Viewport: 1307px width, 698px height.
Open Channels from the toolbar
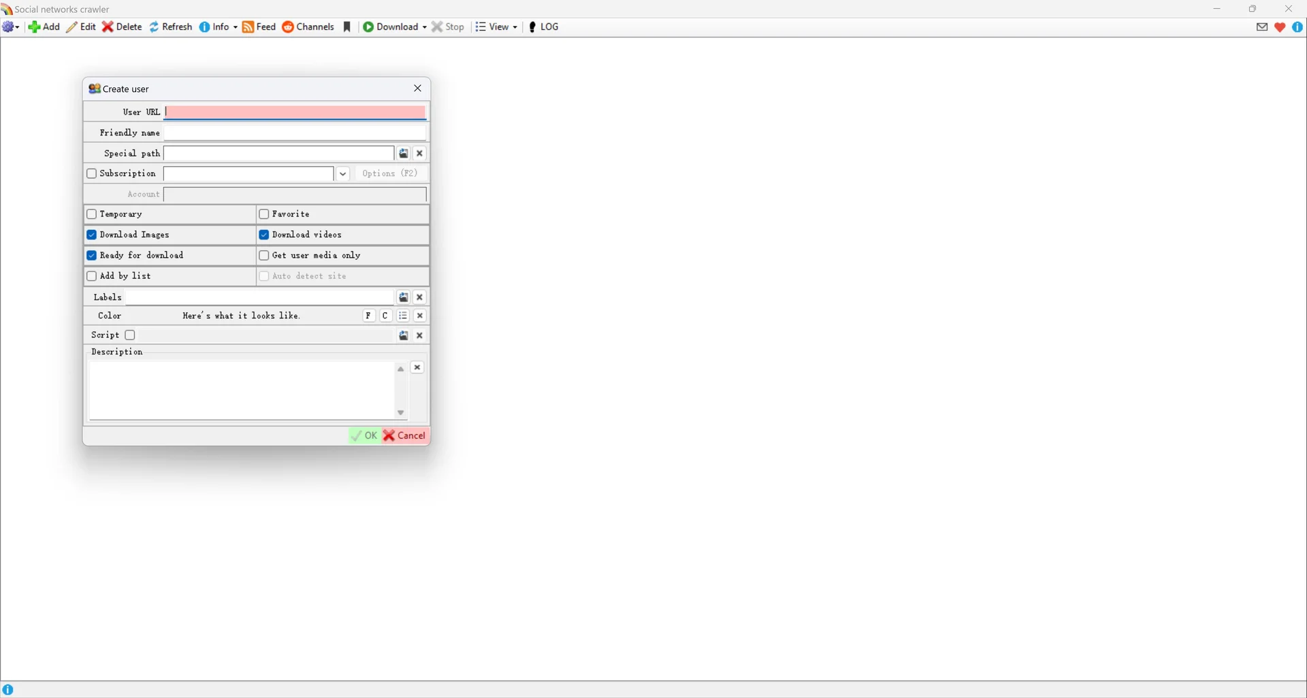308,27
